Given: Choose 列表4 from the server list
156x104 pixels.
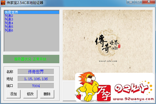Looking at the screenshot, I should point(9,23).
